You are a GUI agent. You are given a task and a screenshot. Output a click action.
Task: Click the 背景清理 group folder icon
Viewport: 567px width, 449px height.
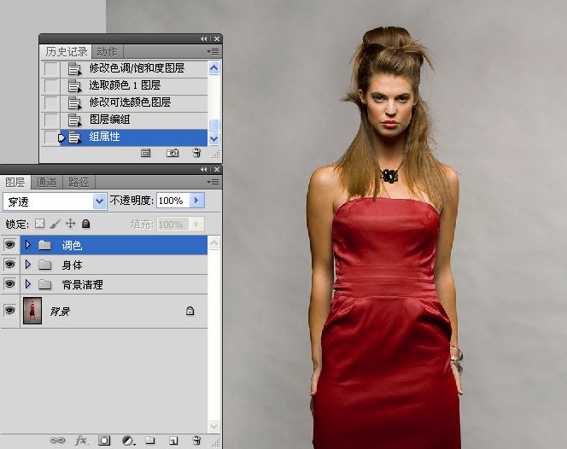click(45, 284)
